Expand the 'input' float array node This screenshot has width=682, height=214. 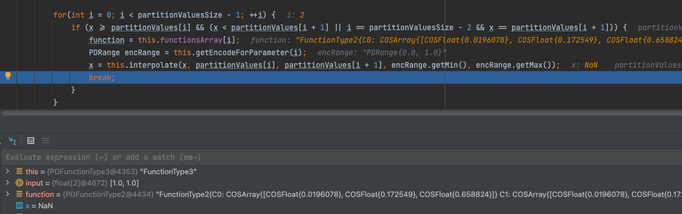click(x=7, y=183)
